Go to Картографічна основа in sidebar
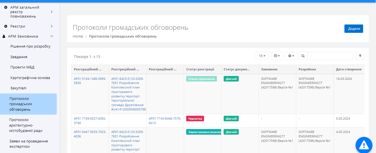Viewport: 376px width, 153px height. [30, 78]
